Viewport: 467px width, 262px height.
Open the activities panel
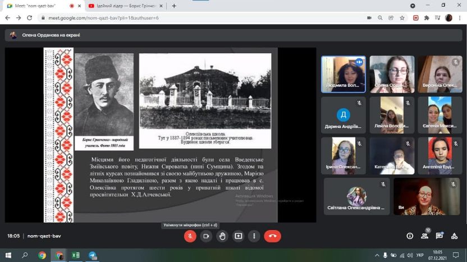pos(454,236)
